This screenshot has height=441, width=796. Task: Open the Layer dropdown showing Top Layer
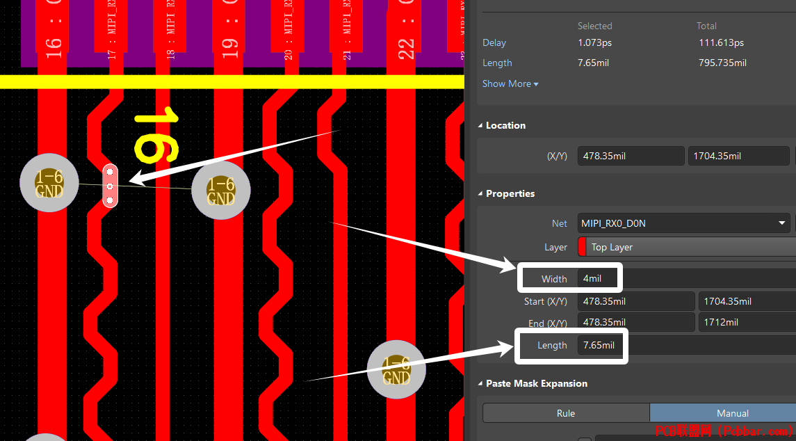click(687, 247)
